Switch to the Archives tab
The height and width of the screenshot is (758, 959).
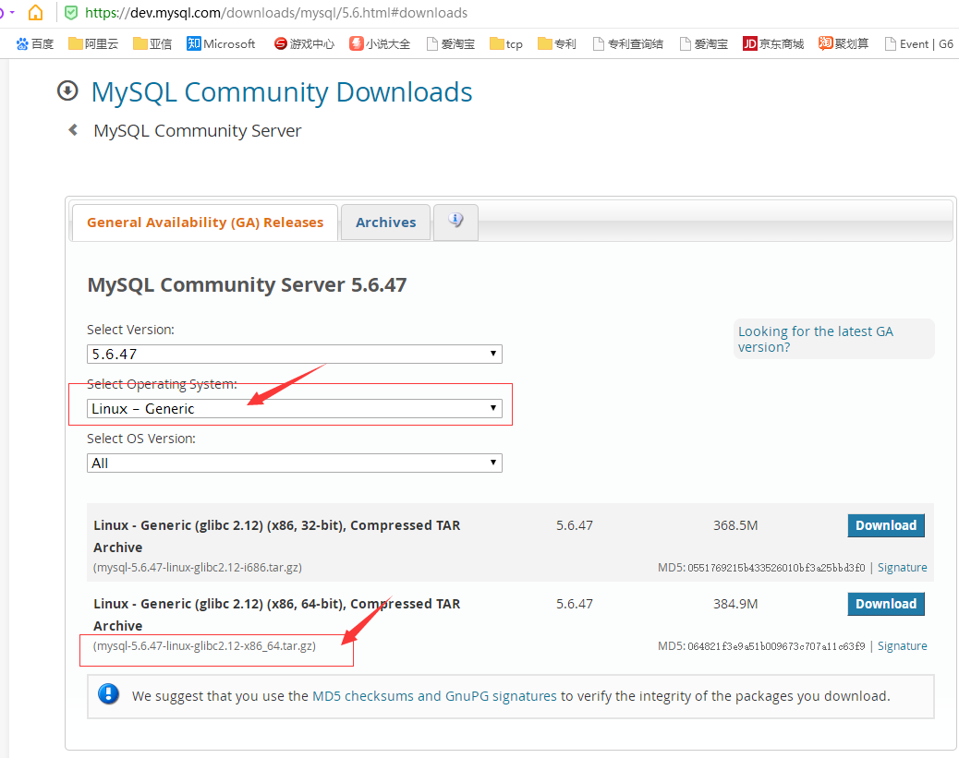[385, 222]
